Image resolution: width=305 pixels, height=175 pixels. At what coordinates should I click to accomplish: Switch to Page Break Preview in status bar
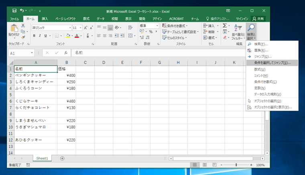(x=214, y=165)
